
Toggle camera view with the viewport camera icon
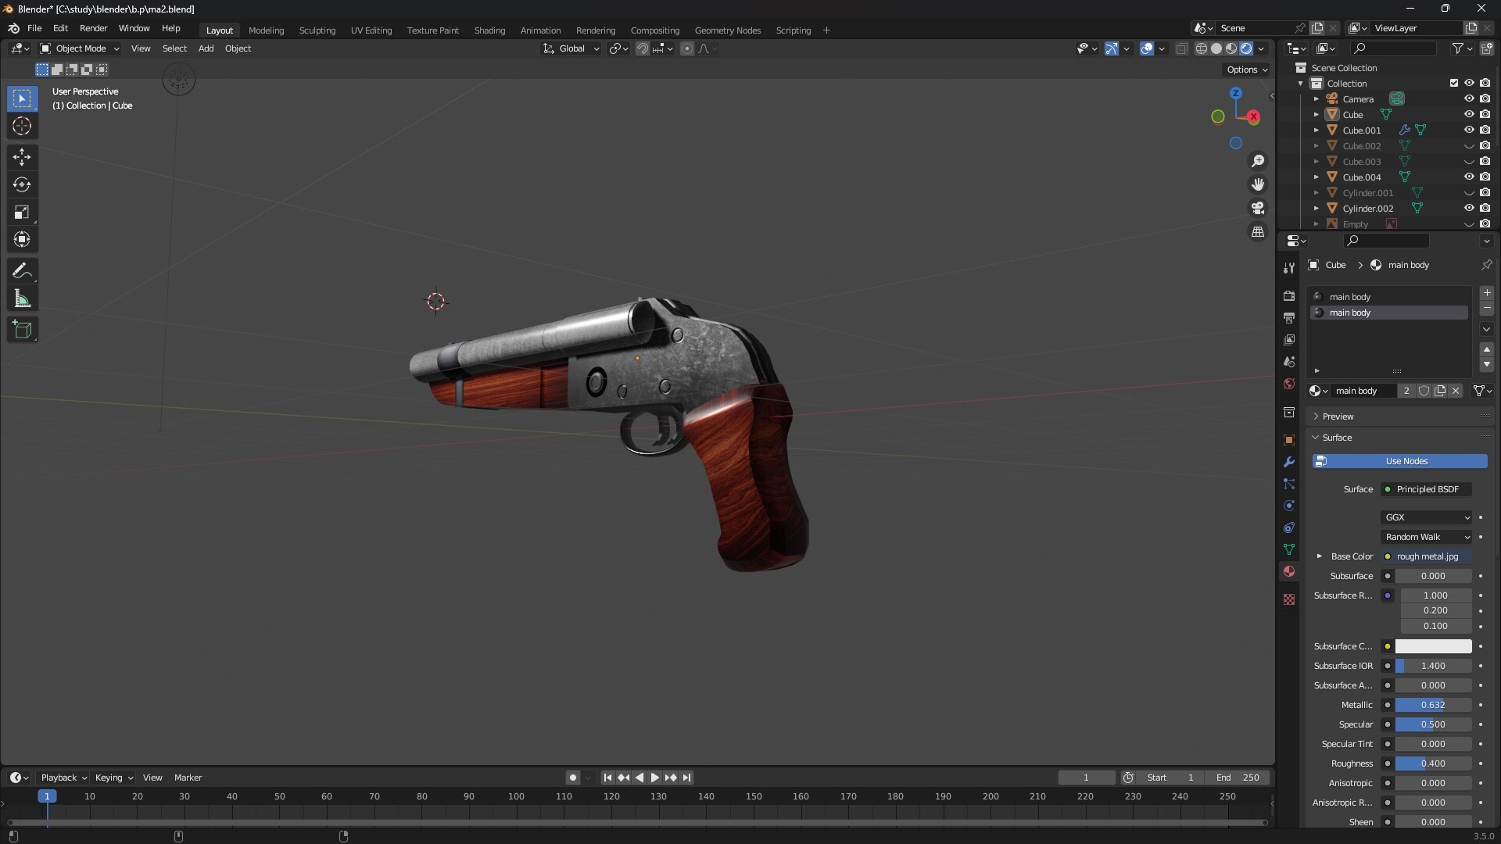(1257, 208)
